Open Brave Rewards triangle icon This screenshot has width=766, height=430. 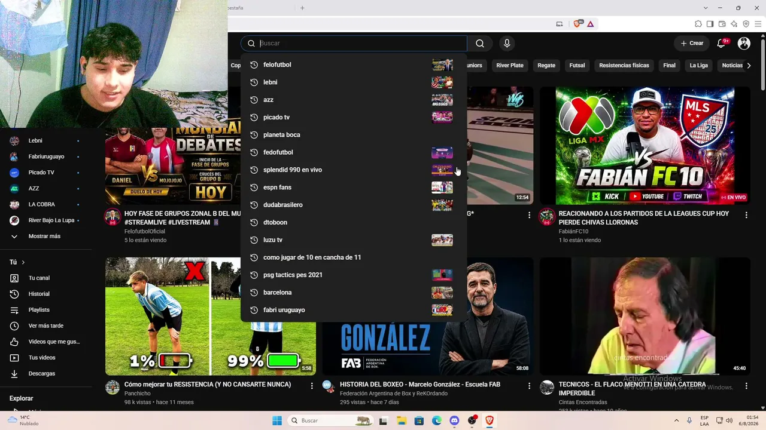(590, 24)
